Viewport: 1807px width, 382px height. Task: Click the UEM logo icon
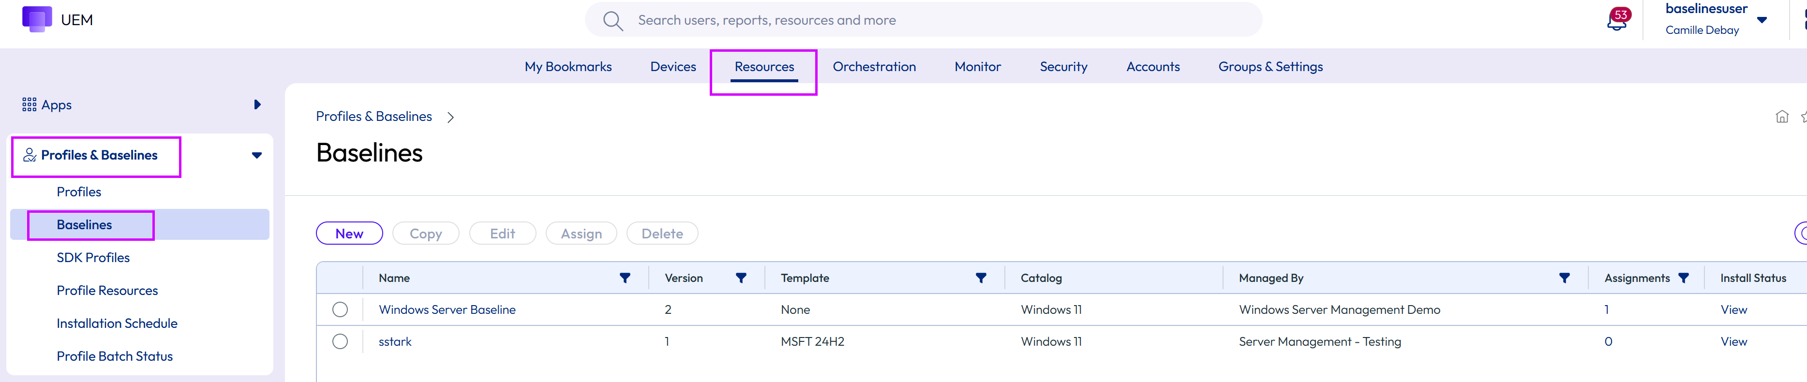point(37,19)
